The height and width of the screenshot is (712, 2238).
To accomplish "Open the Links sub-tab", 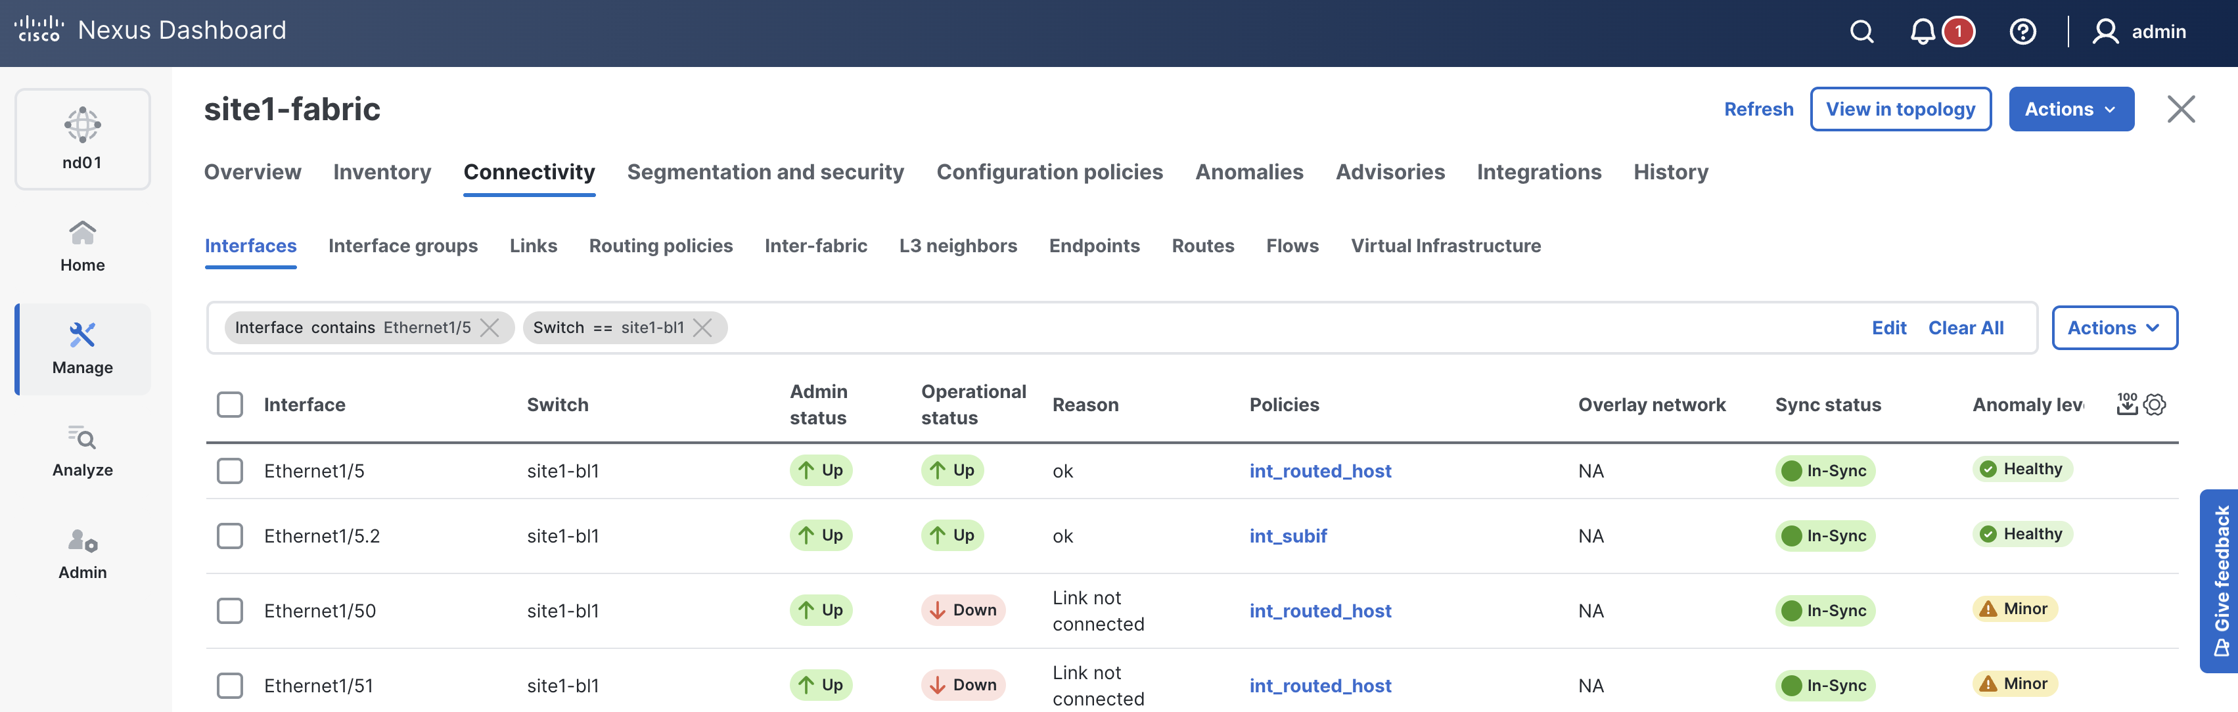I will (533, 246).
